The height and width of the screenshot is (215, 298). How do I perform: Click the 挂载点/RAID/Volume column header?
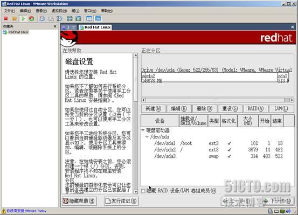[x=193, y=121]
